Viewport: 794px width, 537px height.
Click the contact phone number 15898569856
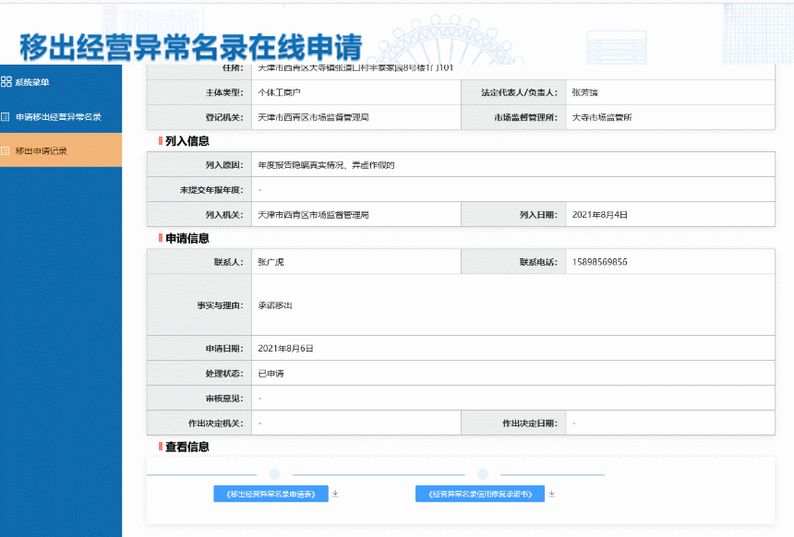point(599,262)
